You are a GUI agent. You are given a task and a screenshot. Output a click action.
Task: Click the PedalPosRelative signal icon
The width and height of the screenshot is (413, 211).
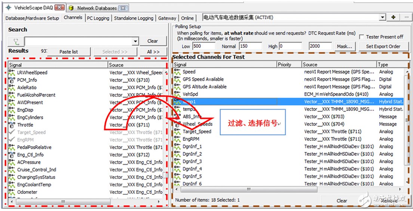(x=11, y=148)
